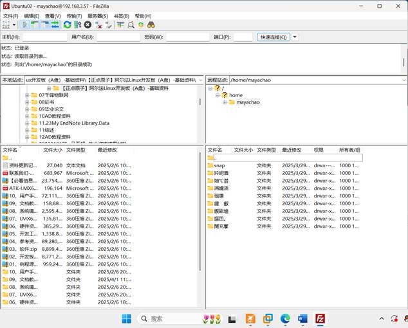This screenshot has height=328, width=408.
Task: Sort remote list by 所有者/组 column
Action: point(349,150)
